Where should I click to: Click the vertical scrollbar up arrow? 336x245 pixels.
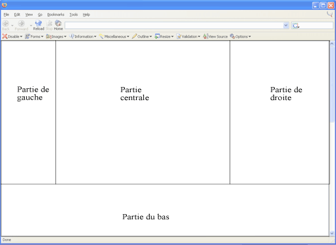[332, 43]
